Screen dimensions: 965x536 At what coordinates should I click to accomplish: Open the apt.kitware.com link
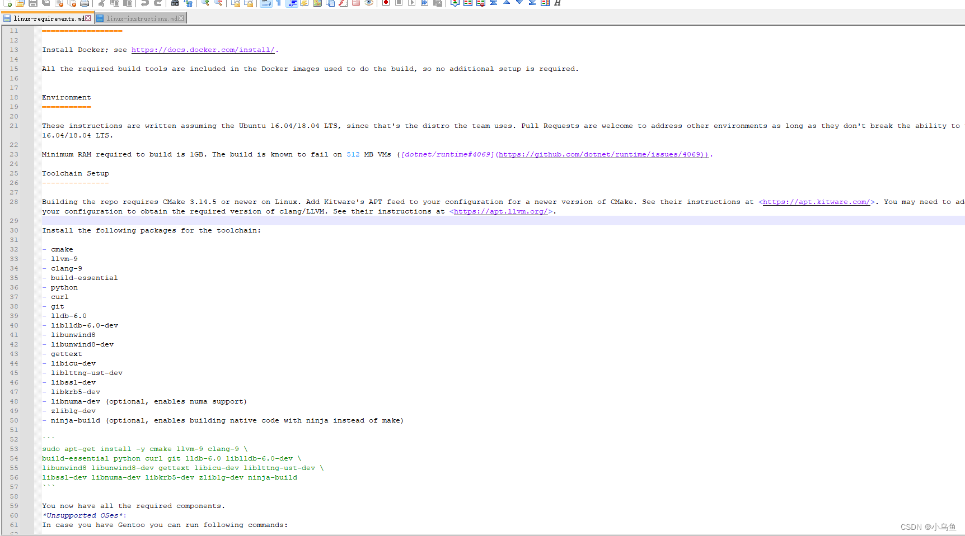(x=816, y=202)
